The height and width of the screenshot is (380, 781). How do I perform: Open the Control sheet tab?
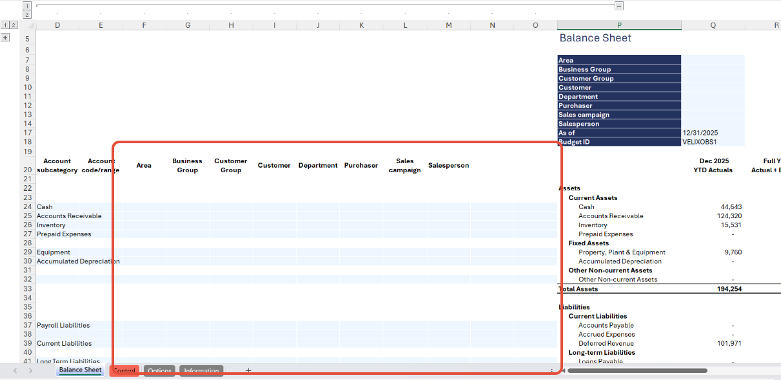(x=124, y=371)
